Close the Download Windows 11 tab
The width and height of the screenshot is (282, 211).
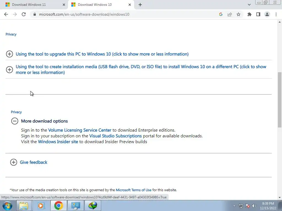64,5
